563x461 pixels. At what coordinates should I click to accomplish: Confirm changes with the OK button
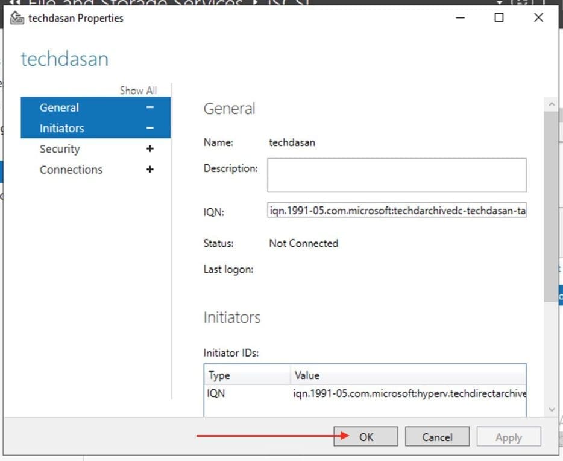(366, 437)
